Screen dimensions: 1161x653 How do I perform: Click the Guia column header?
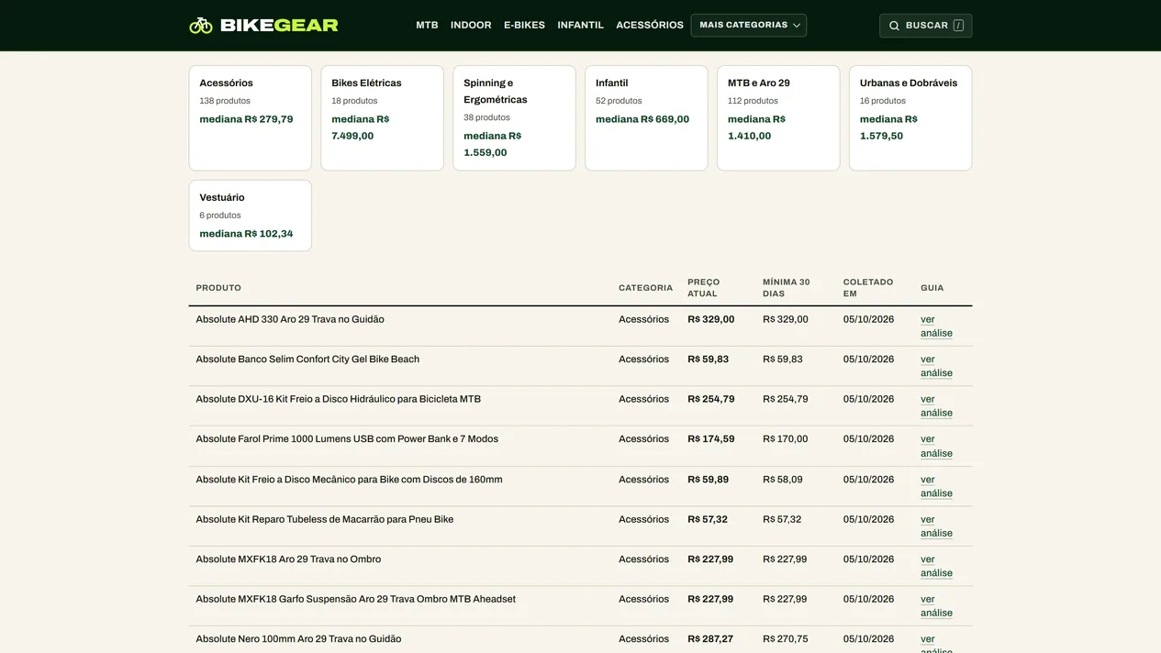pyautogui.click(x=932, y=288)
